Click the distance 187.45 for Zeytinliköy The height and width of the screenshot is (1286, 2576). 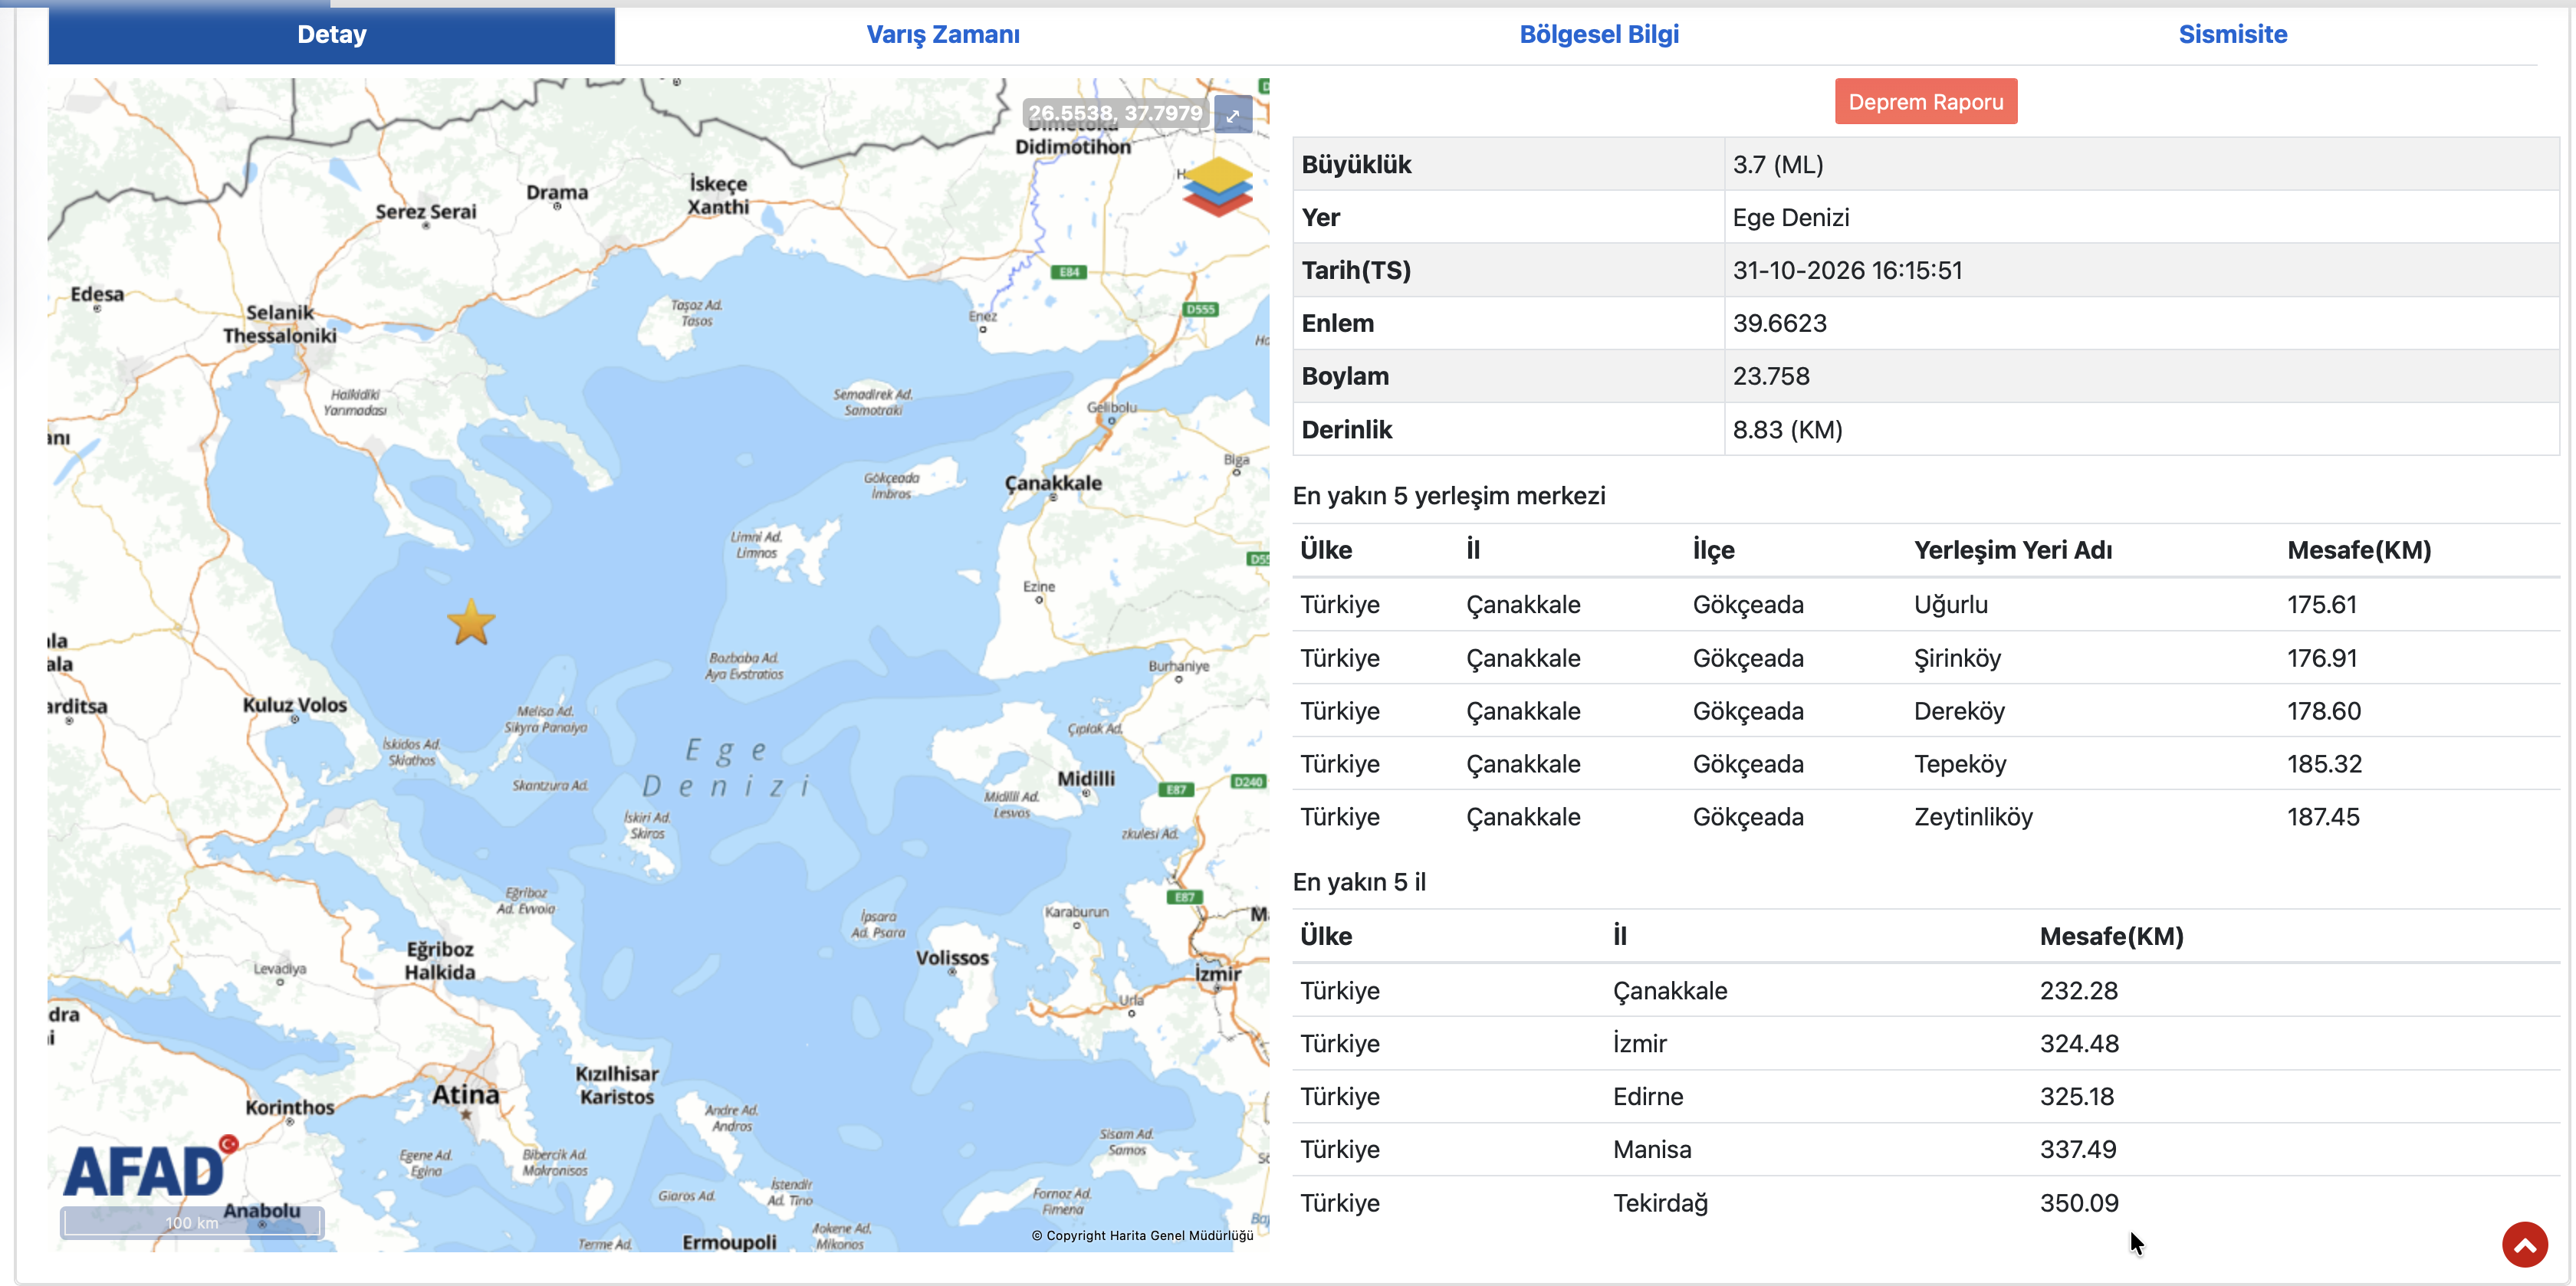[2323, 817]
